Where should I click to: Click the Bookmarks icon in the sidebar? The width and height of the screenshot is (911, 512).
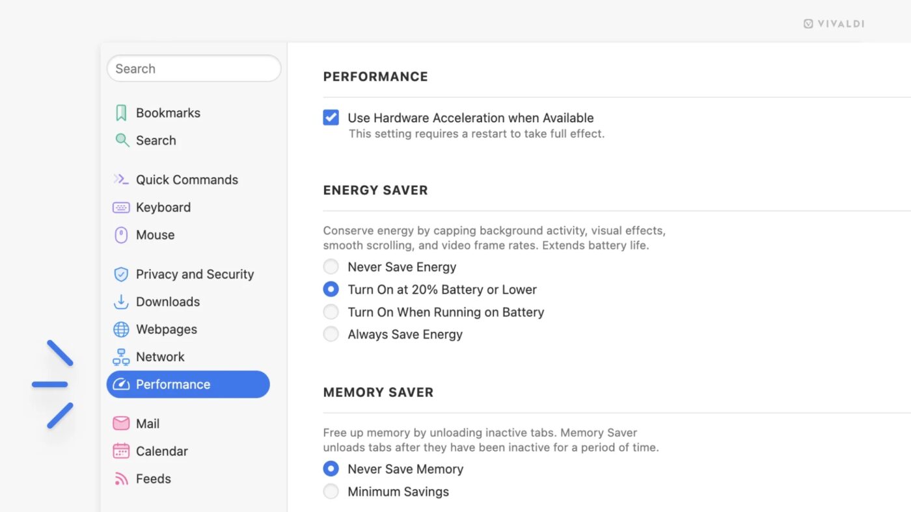pos(121,112)
